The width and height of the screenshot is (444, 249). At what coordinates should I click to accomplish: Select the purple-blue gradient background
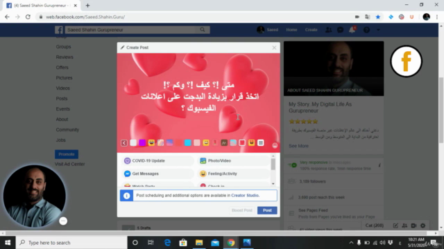(x=169, y=143)
